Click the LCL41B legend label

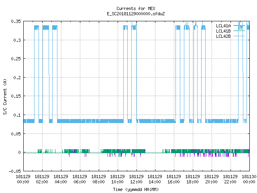pyautogui.click(x=223, y=31)
